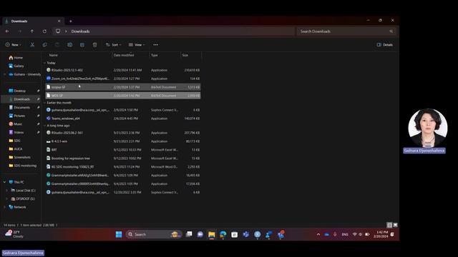
Task: Open the notification bell in tray
Action: tap(392, 234)
